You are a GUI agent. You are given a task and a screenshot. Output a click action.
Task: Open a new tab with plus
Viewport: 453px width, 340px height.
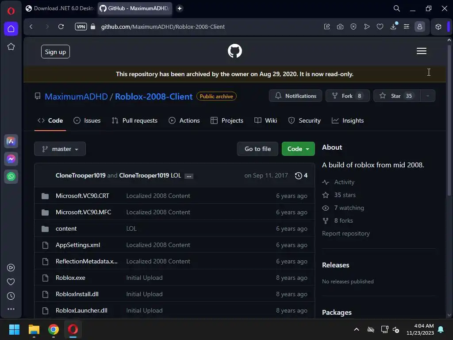(x=180, y=8)
